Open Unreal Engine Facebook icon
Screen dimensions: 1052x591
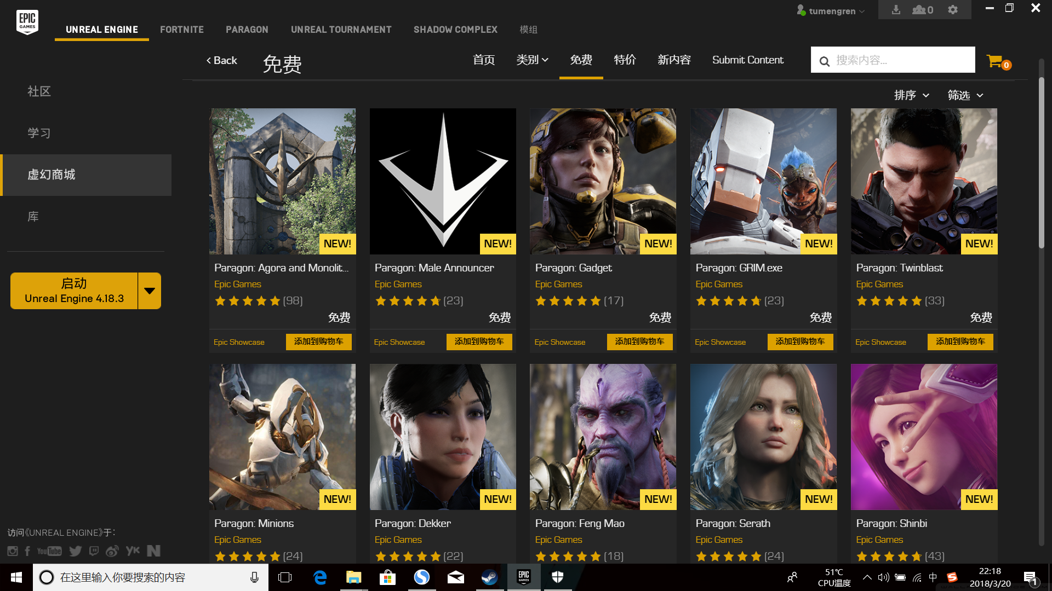pyautogui.click(x=27, y=551)
